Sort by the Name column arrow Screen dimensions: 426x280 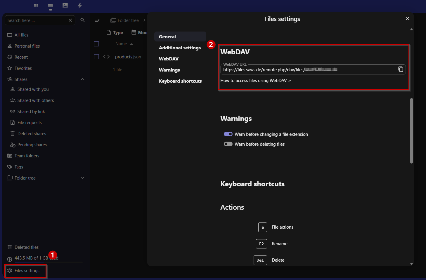coord(131,44)
